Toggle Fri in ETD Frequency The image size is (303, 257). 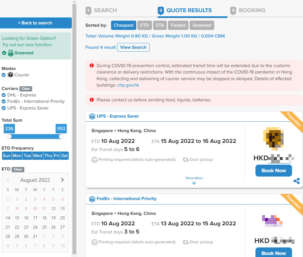pyautogui.click(x=57, y=156)
